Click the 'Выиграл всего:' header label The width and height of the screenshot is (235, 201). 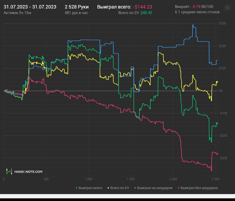(114, 7)
